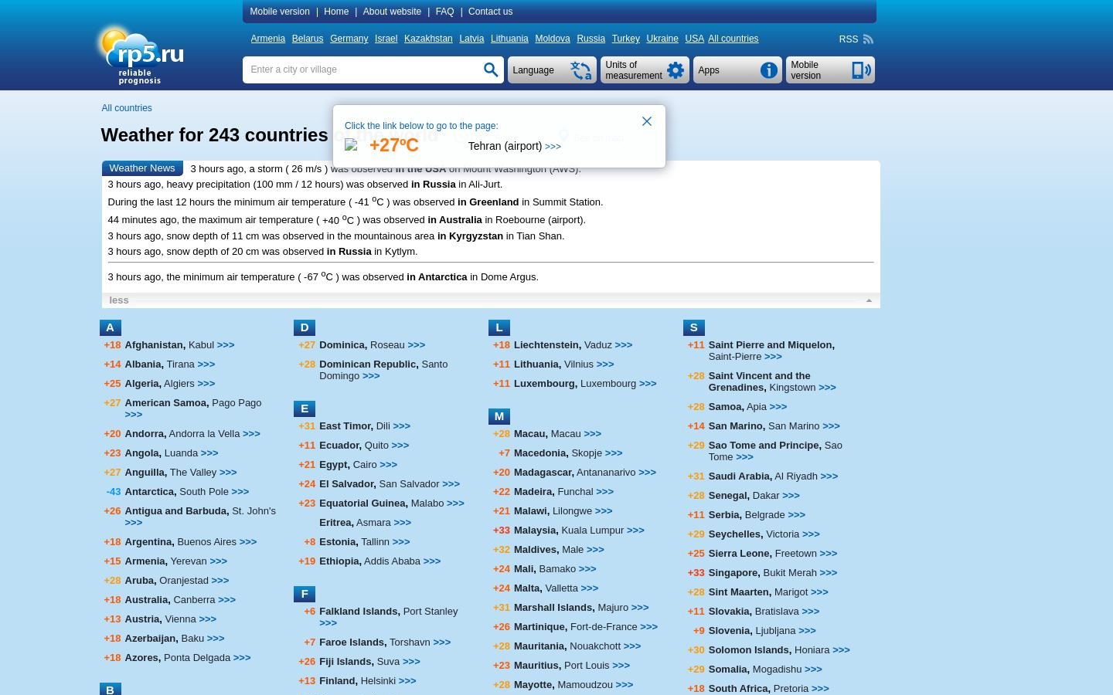This screenshot has width=1113, height=695.
Task: Open the RSS feed icon
Action: 868,39
